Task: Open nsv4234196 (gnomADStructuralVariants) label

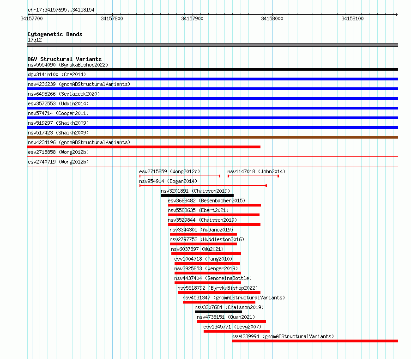Action: [x=79, y=142]
